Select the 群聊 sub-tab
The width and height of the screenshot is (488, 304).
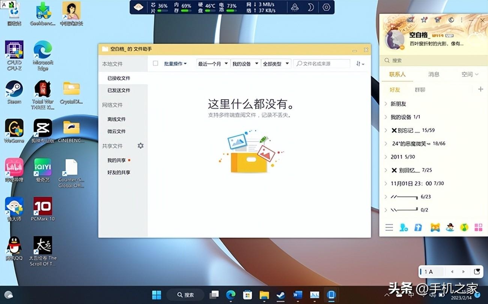coord(420,89)
